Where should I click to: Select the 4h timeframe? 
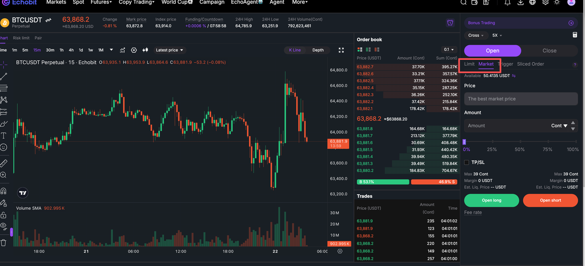coord(71,50)
